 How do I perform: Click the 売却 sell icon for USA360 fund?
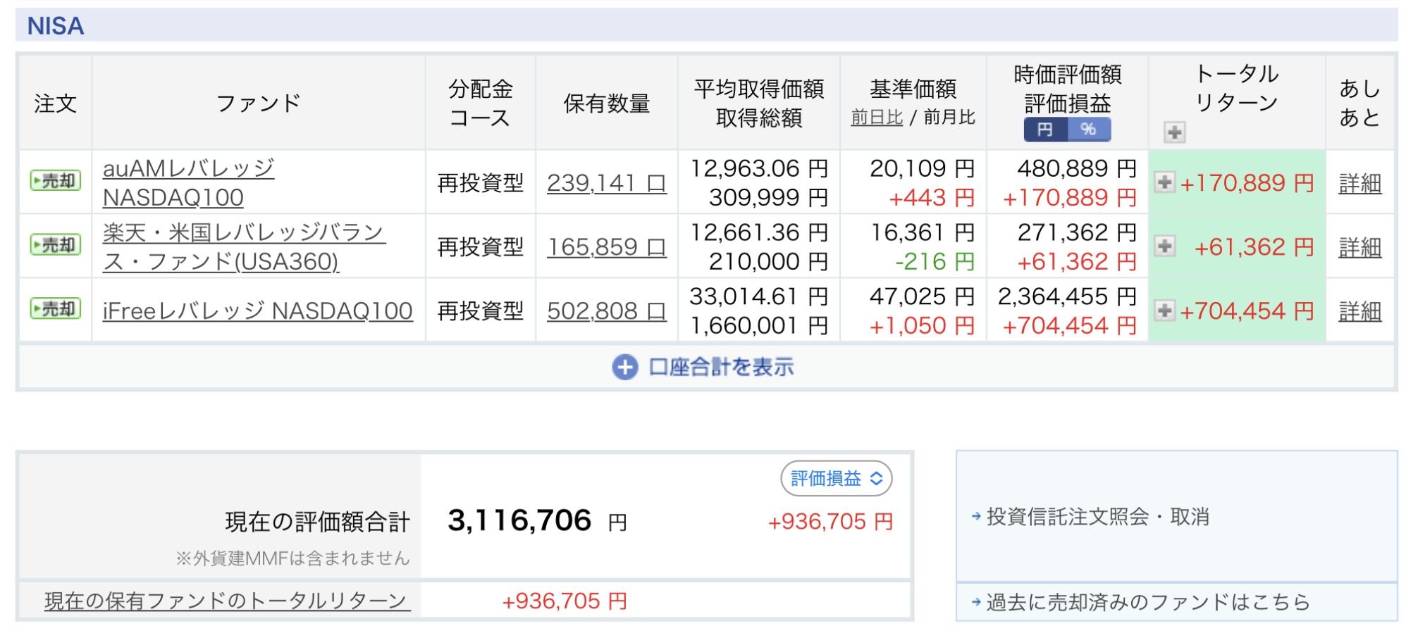click(55, 245)
